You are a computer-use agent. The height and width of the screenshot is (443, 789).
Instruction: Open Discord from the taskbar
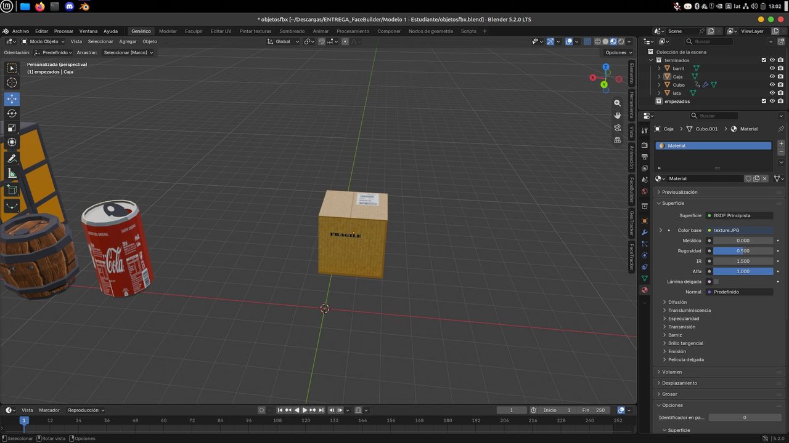click(70, 6)
